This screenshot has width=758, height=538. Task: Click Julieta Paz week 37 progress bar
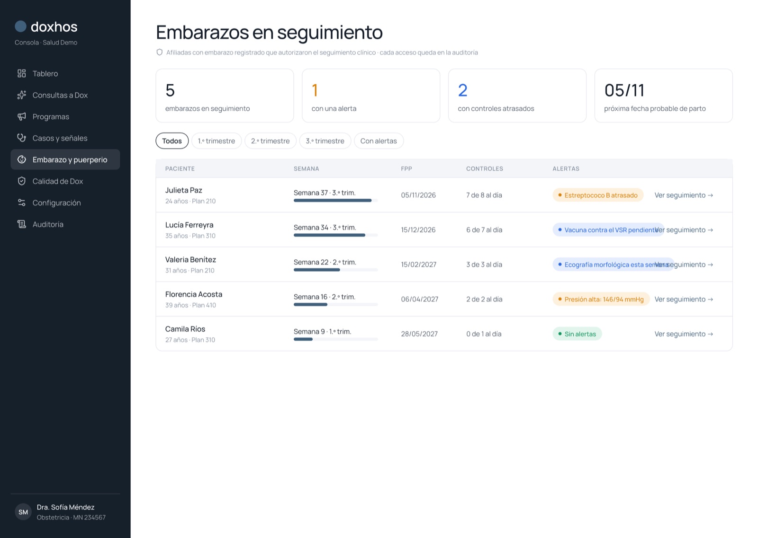335,201
